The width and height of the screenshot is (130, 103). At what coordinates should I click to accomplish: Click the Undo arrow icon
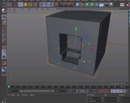click(x=5, y=4)
